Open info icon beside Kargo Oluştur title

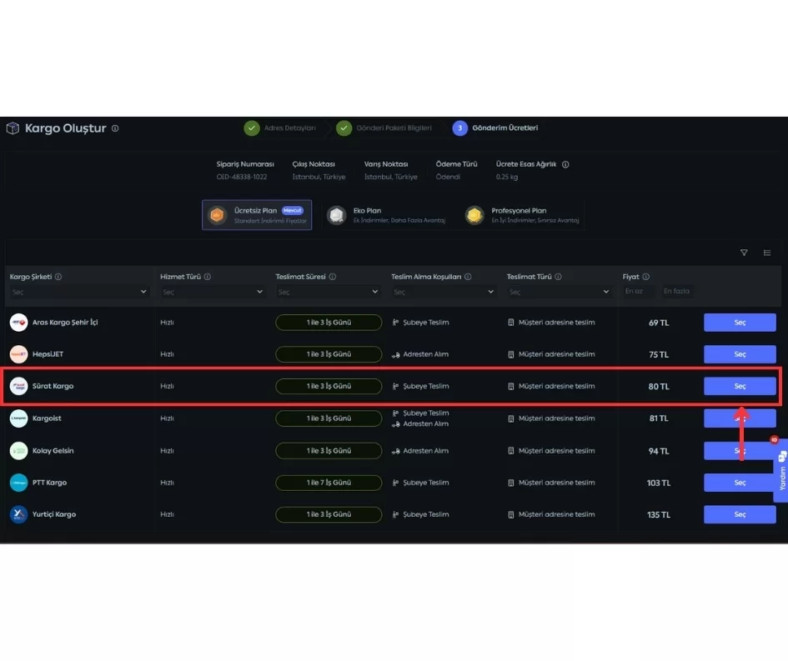click(115, 128)
